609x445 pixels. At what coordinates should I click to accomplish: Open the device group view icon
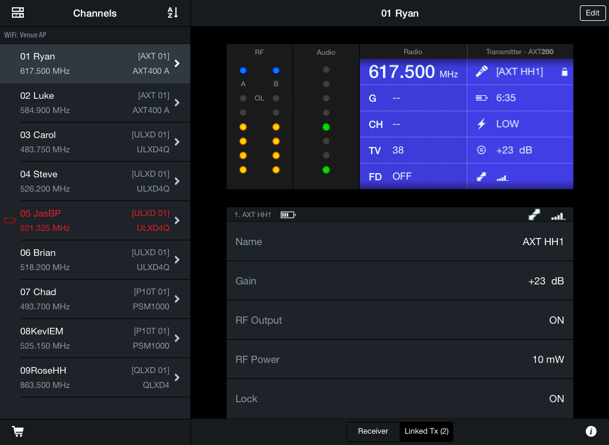(x=18, y=13)
